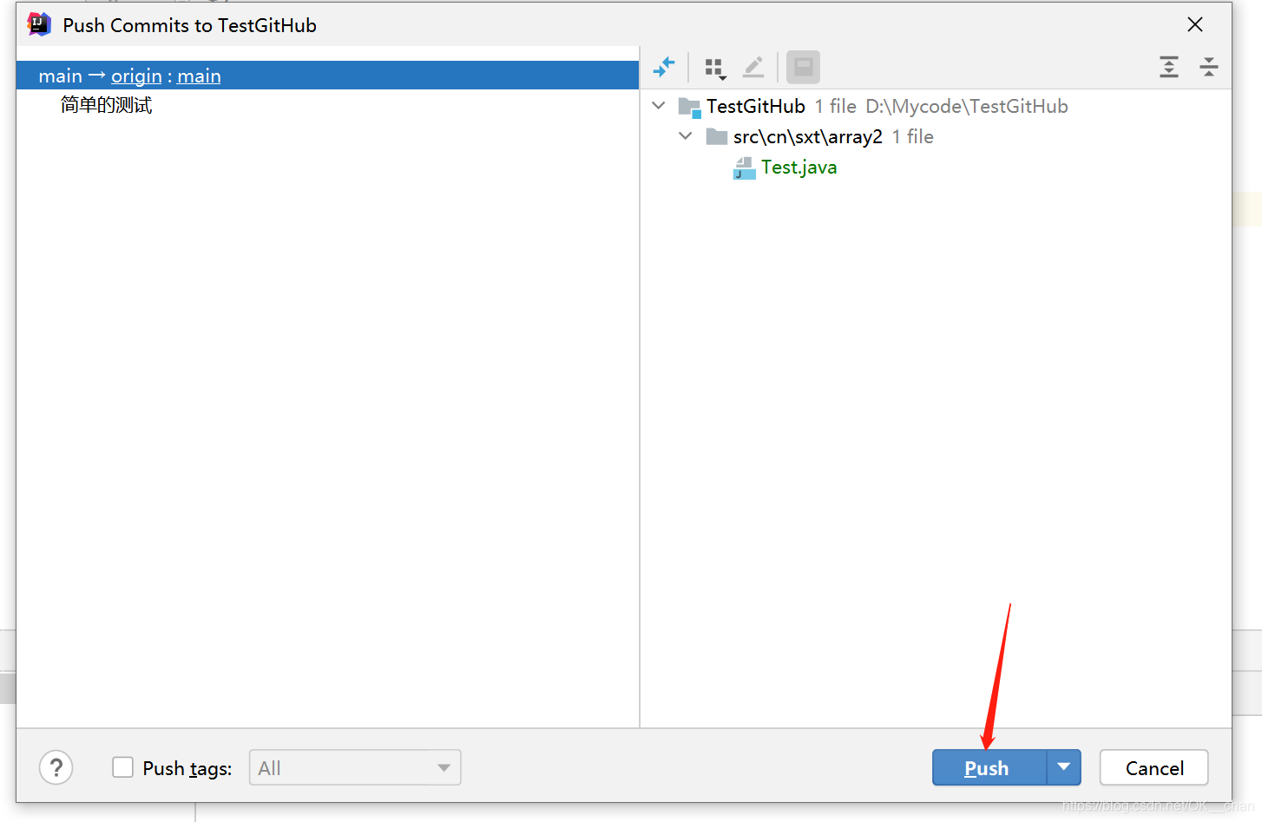
Task: Click the src\cn\sxt\array2 folder icon
Action: click(x=717, y=136)
